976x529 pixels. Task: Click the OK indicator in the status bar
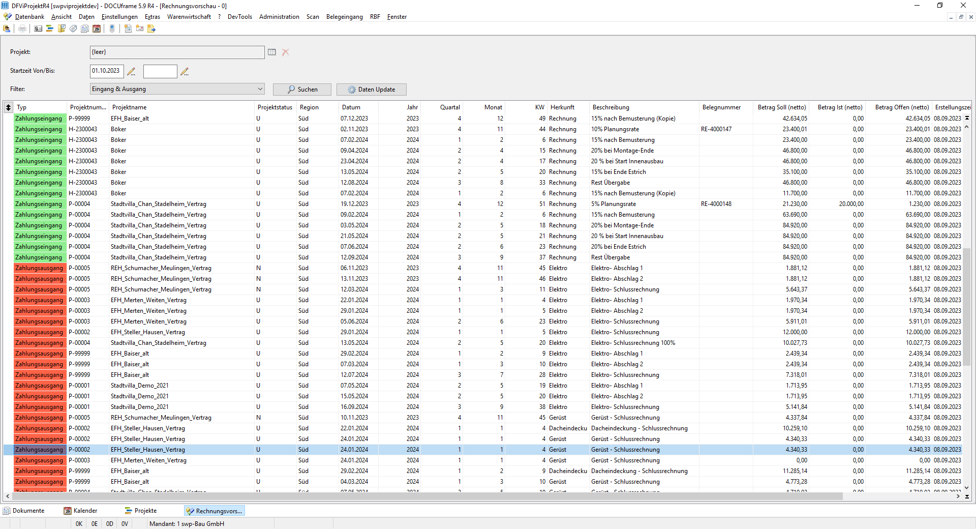[79, 524]
